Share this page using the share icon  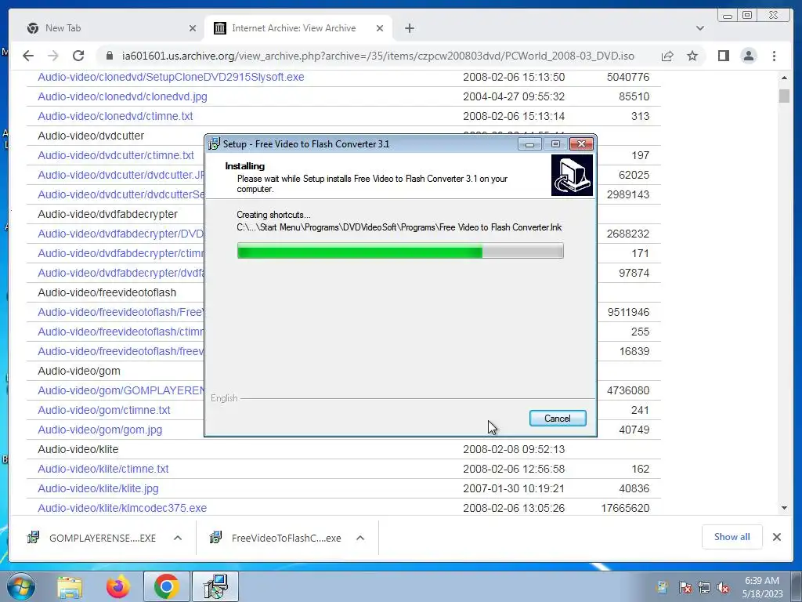667,56
